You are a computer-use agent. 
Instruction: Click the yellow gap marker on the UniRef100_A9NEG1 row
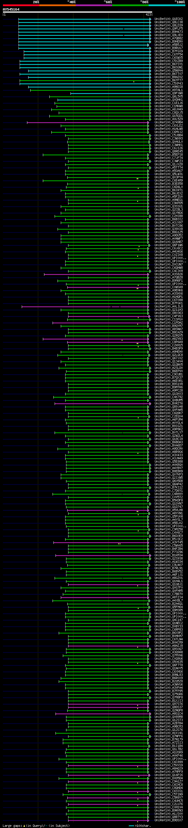(x=138, y=201)
